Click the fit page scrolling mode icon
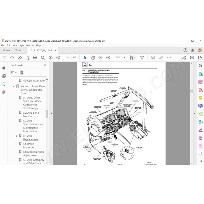Image resolution: width=204 pixels, height=204 pixels. point(133,57)
